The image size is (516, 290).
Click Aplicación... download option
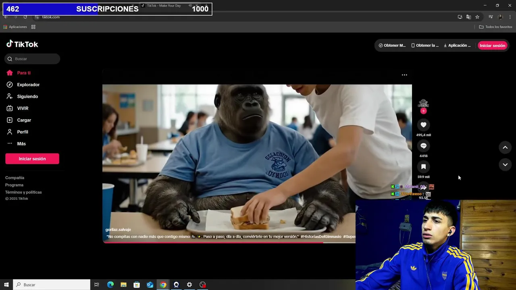[x=457, y=46]
